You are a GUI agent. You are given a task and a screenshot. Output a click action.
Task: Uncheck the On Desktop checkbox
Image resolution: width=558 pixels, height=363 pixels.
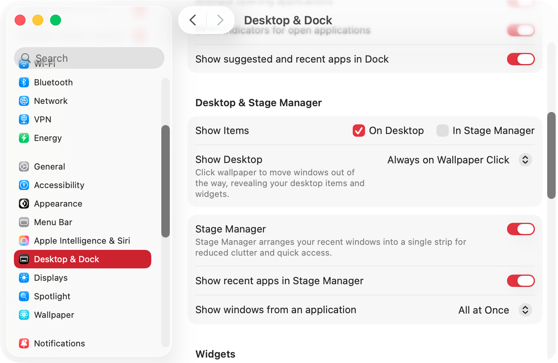(x=358, y=131)
